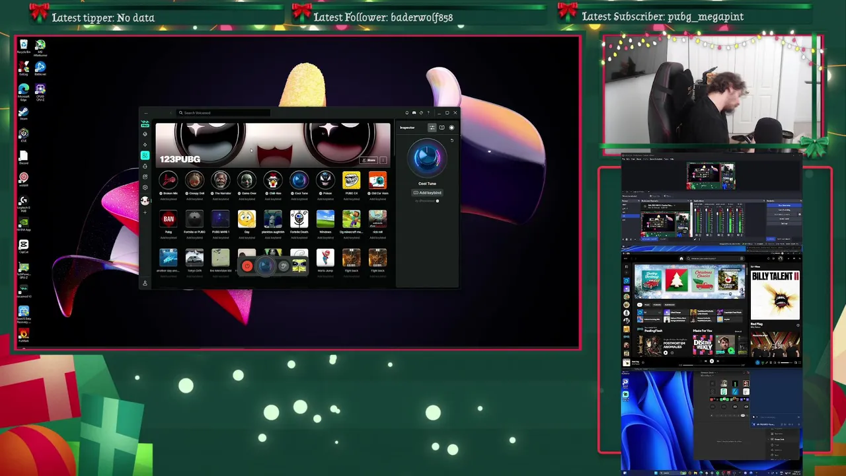Open the Logitech G HUB desktop shortcut
The width and height of the screenshot is (846, 476).
pos(24,203)
